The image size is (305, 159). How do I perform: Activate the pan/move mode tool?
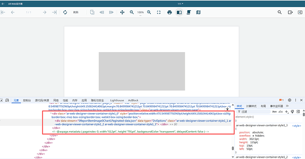pyautogui.click(x=122, y=12)
